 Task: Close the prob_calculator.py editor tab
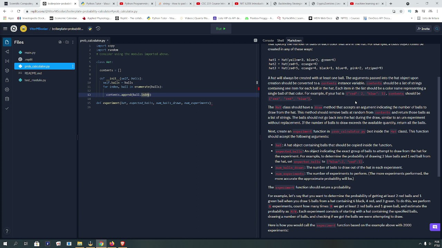[107, 41]
